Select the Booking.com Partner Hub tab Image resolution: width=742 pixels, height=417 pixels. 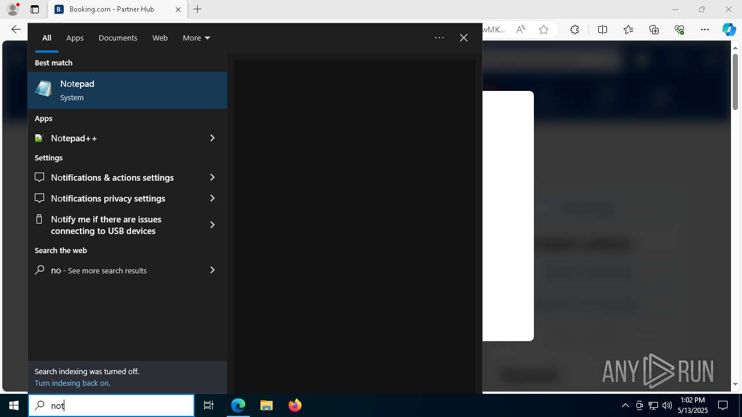tap(118, 9)
